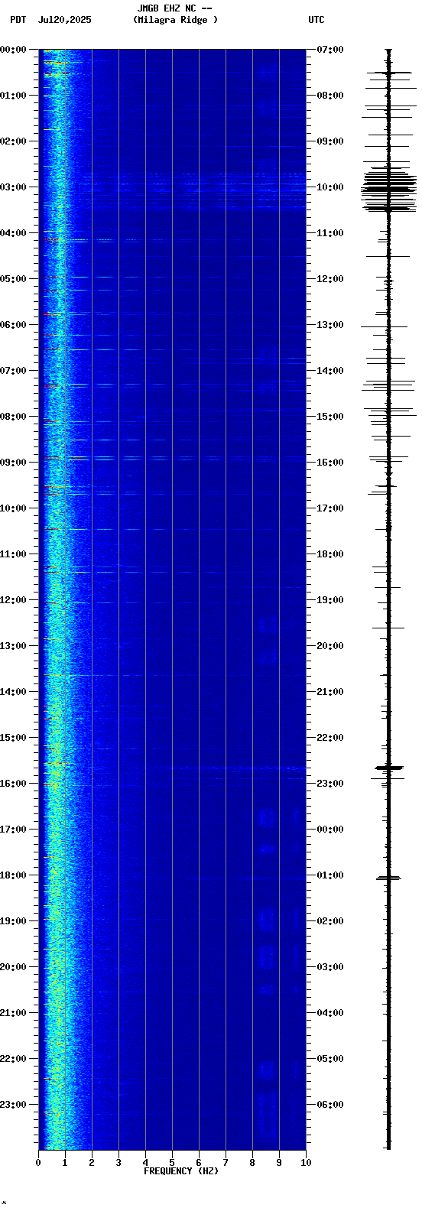Select the '7' frequency tick label
Viewport: 422px width, 1211px height.
(226, 1163)
